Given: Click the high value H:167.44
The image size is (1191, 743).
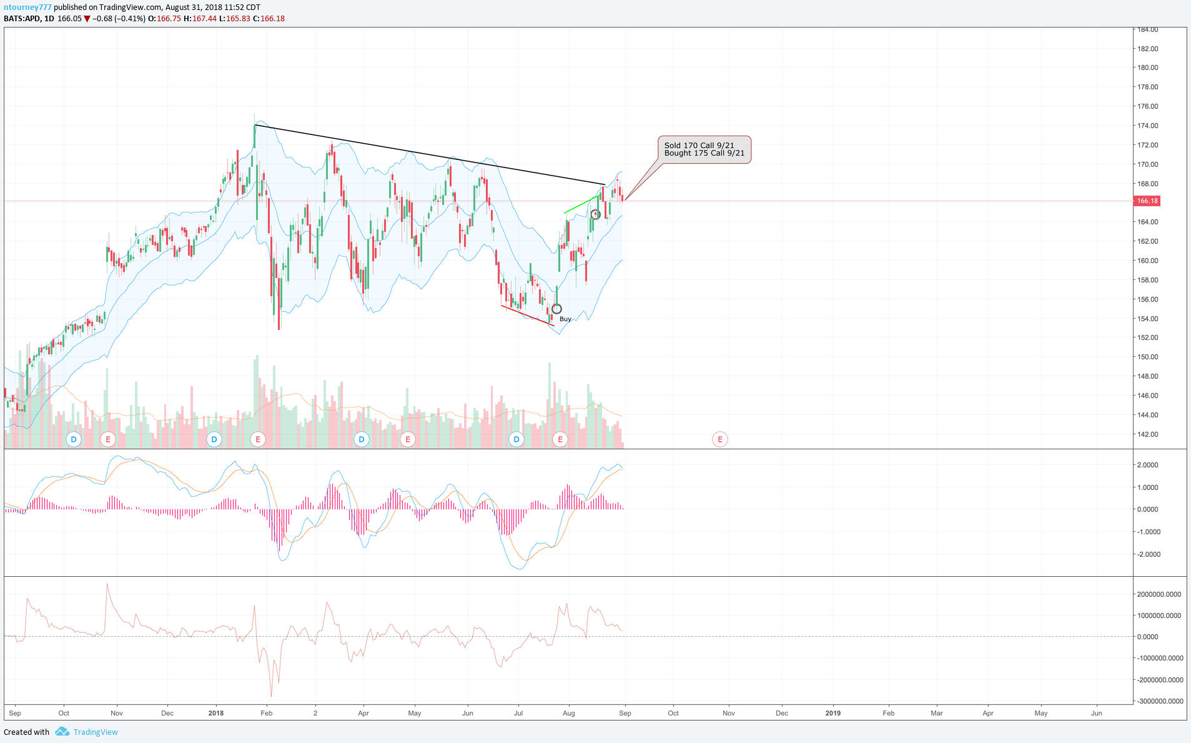Looking at the screenshot, I should pyautogui.click(x=200, y=19).
